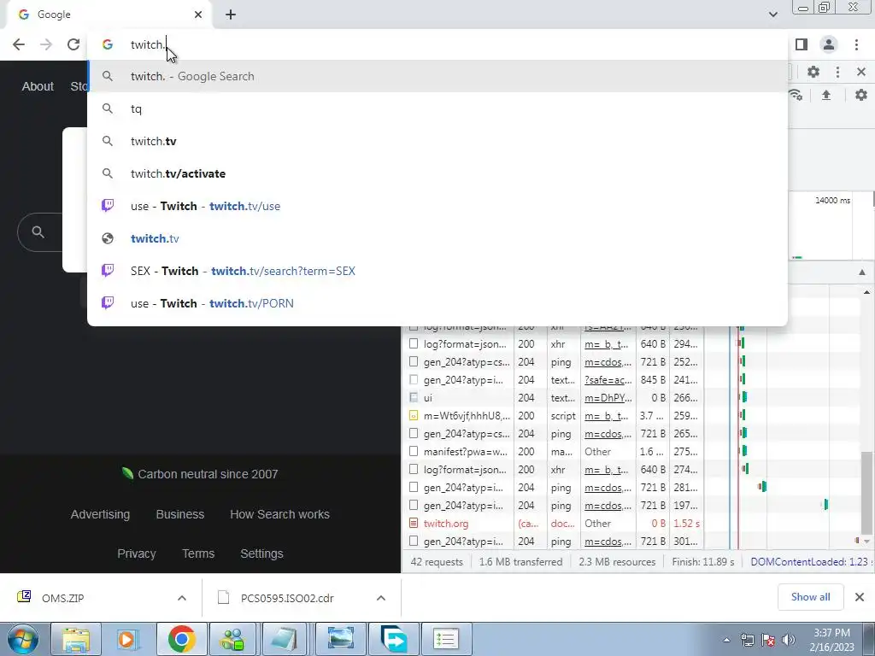This screenshot has width=875, height=656.
Task: Click the Twitch icon beside twitch.tv/PORN suggestion
Action: (x=108, y=303)
